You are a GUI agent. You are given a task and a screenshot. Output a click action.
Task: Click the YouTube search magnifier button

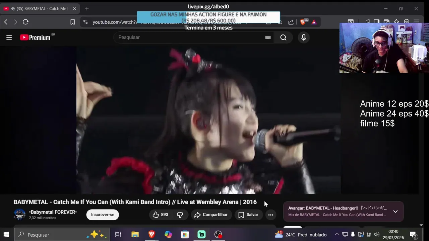click(283, 37)
